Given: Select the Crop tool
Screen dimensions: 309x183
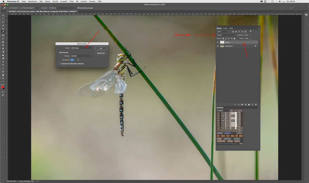Looking at the screenshot, I should (3, 29).
